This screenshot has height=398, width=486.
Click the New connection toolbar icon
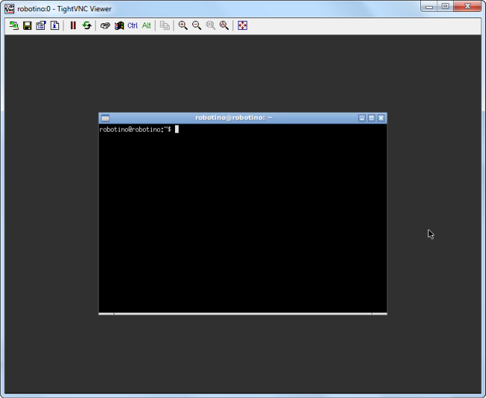pyautogui.click(x=13, y=25)
